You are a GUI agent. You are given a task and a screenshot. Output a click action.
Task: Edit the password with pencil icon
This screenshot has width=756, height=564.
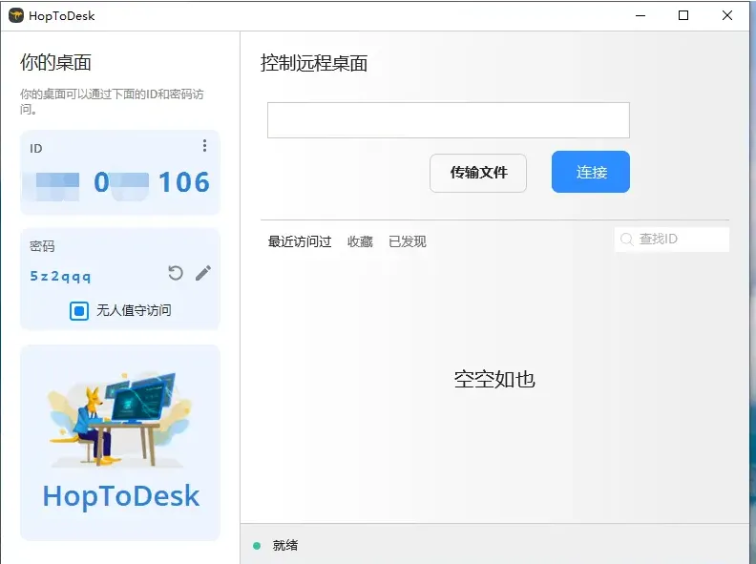click(x=203, y=273)
